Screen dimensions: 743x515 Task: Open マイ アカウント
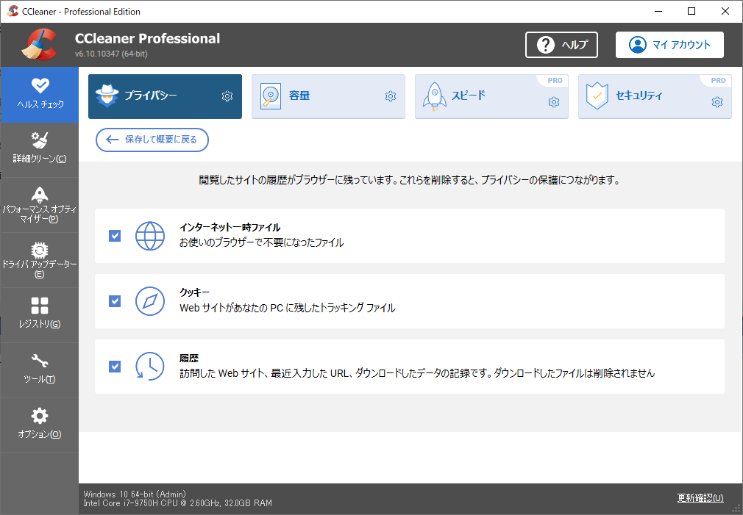pyautogui.click(x=669, y=45)
